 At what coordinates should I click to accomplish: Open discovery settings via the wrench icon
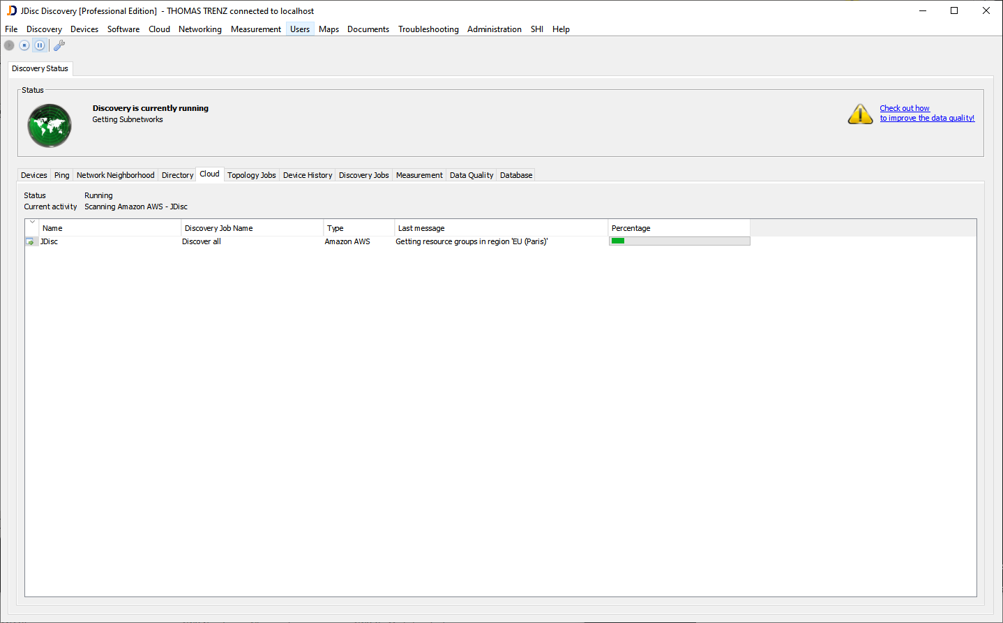[x=59, y=45]
